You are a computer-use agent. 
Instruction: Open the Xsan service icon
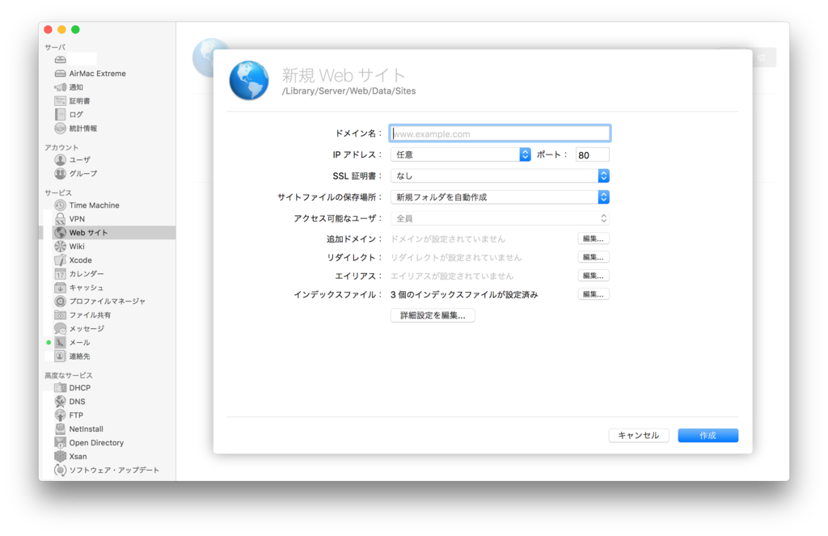[x=60, y=456]
